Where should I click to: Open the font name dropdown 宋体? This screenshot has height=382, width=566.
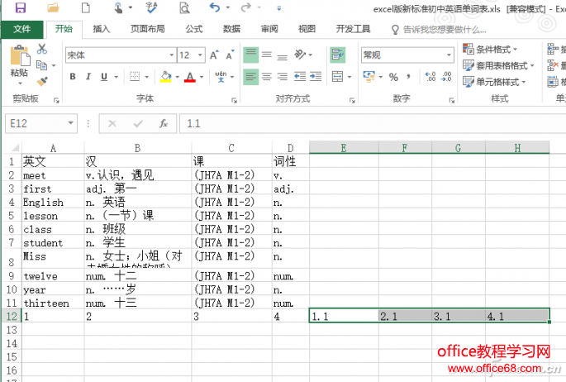point(172,55)
